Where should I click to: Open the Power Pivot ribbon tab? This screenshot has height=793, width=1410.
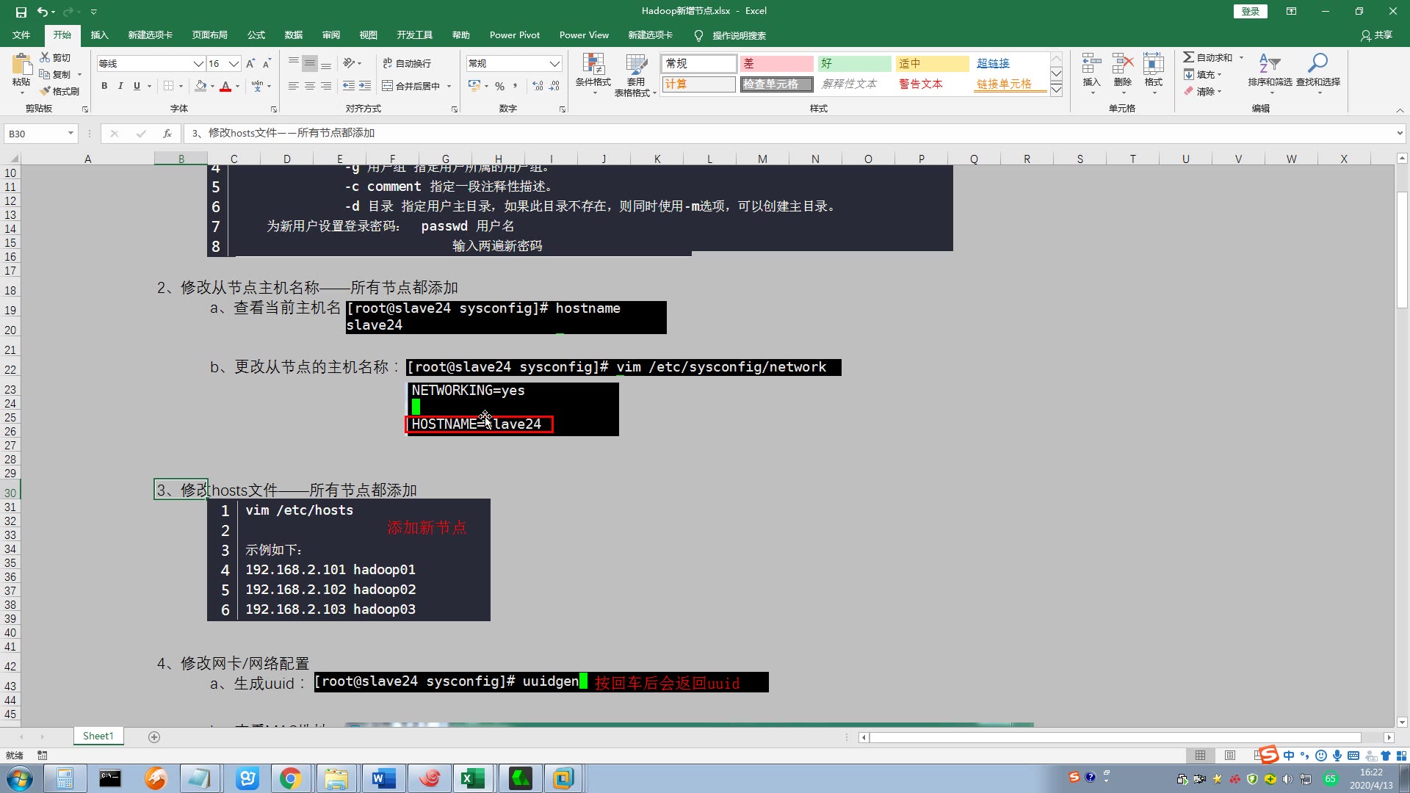[514, 35]
